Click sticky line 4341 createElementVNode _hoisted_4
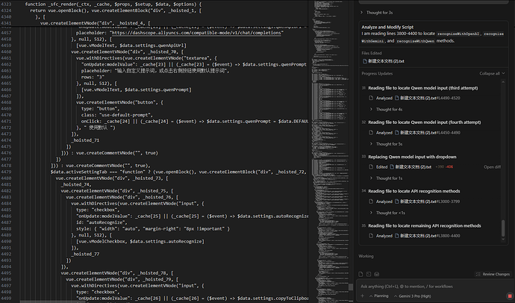Screen dimensions: 515x303 click(x=96, y=23)
